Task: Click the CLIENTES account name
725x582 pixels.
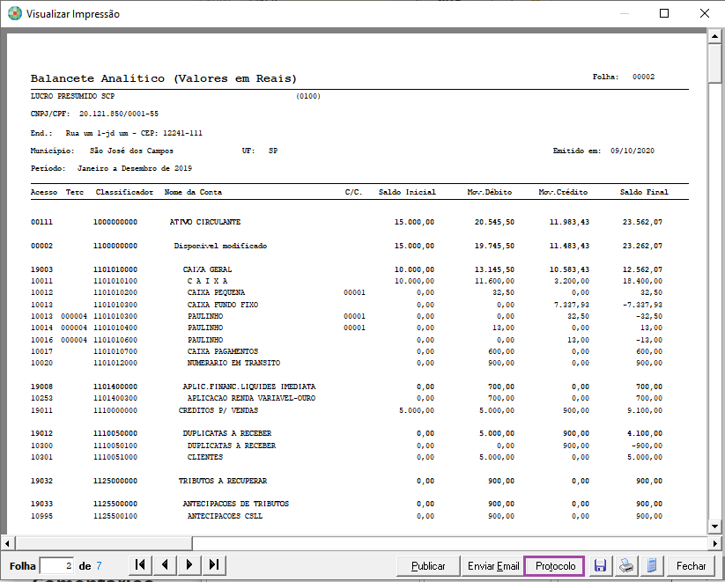Action: 205,457
